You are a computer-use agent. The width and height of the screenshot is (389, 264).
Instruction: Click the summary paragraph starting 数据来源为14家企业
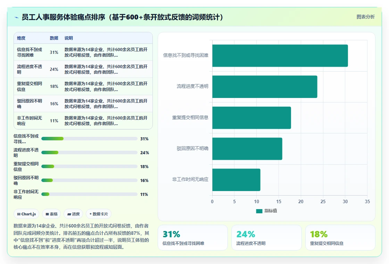(x=81, y=237)
